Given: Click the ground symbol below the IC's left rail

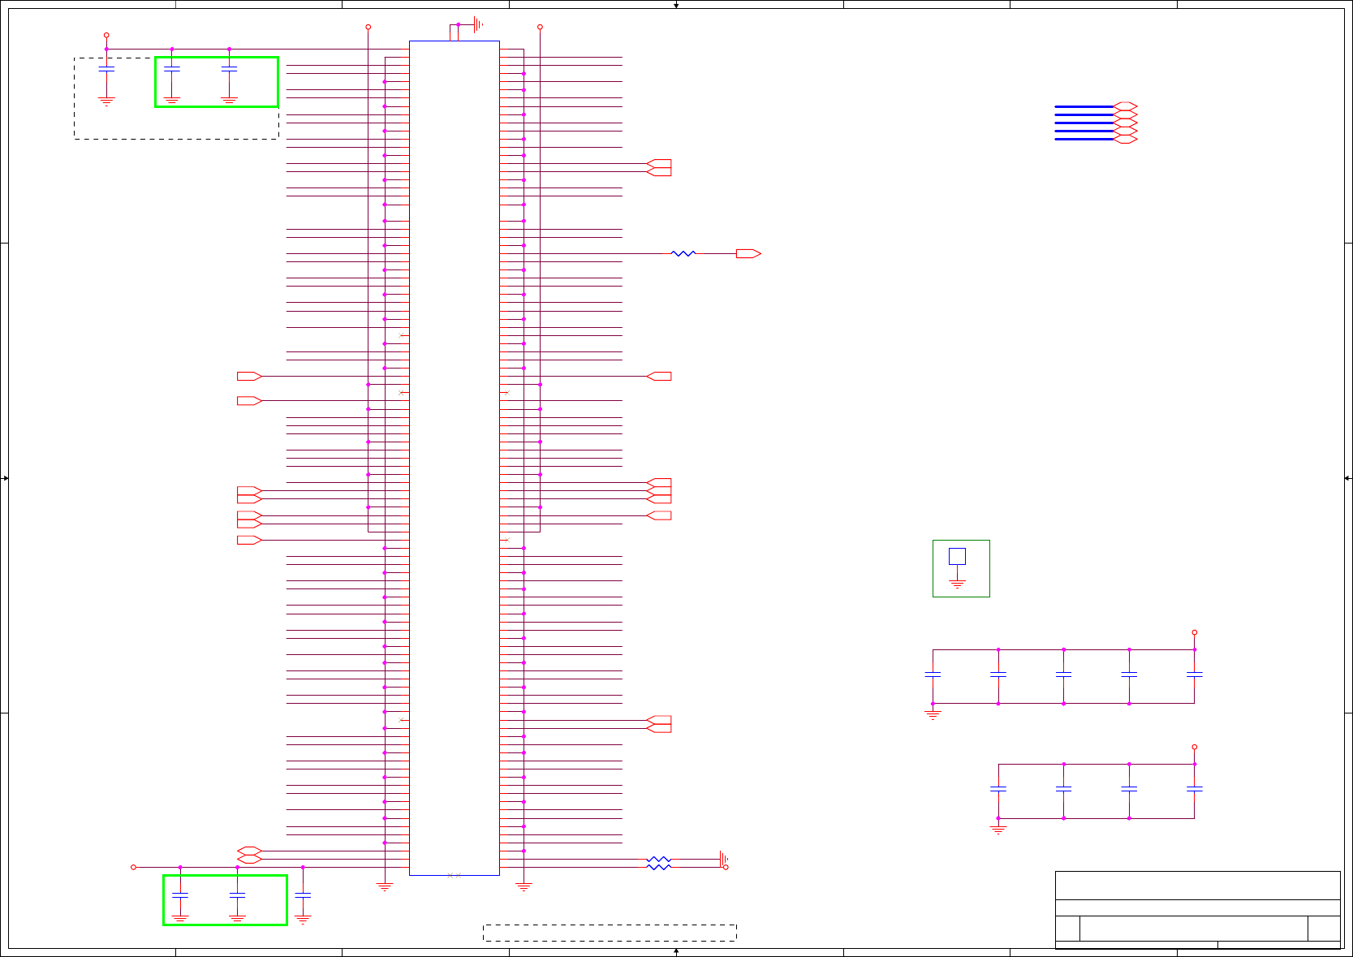Looking at the screenshot, I should tap(385, 887).
